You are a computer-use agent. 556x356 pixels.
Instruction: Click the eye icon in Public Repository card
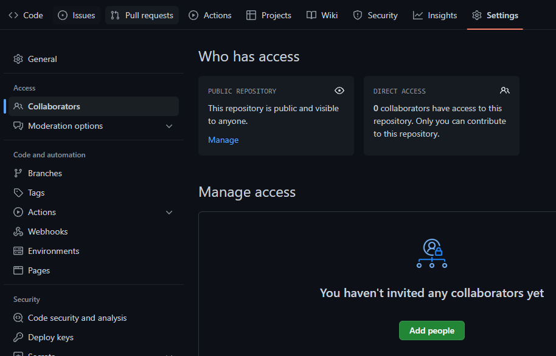339,91
